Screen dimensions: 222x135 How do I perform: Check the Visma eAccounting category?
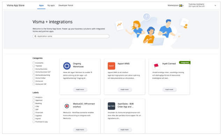(x=34, y=75)
